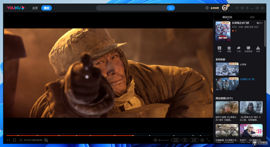Viewport: 270px width, 147px height.
Task: Click the blue 长津湖之水门桥 series link
Action: coord(247,79)
